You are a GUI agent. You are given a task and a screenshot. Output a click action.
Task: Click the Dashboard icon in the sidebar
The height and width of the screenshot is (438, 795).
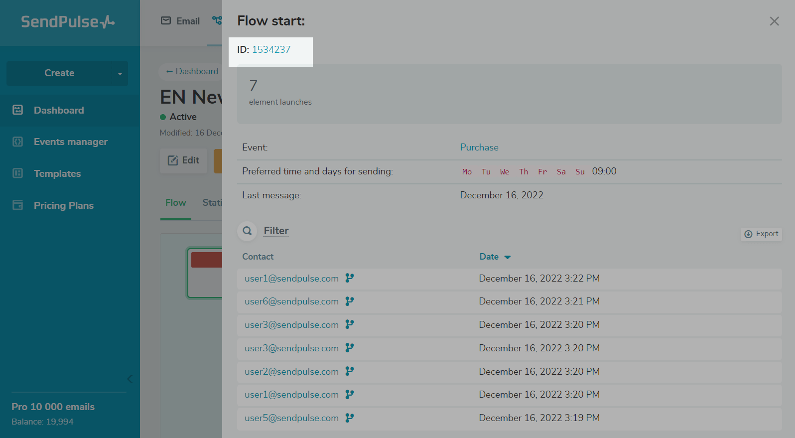(18, 110)
